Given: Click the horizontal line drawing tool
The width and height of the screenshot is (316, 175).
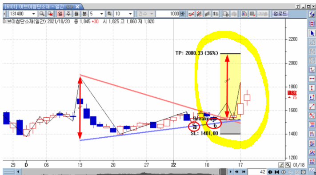Looking at the screenshot, I should click(312, 78).
